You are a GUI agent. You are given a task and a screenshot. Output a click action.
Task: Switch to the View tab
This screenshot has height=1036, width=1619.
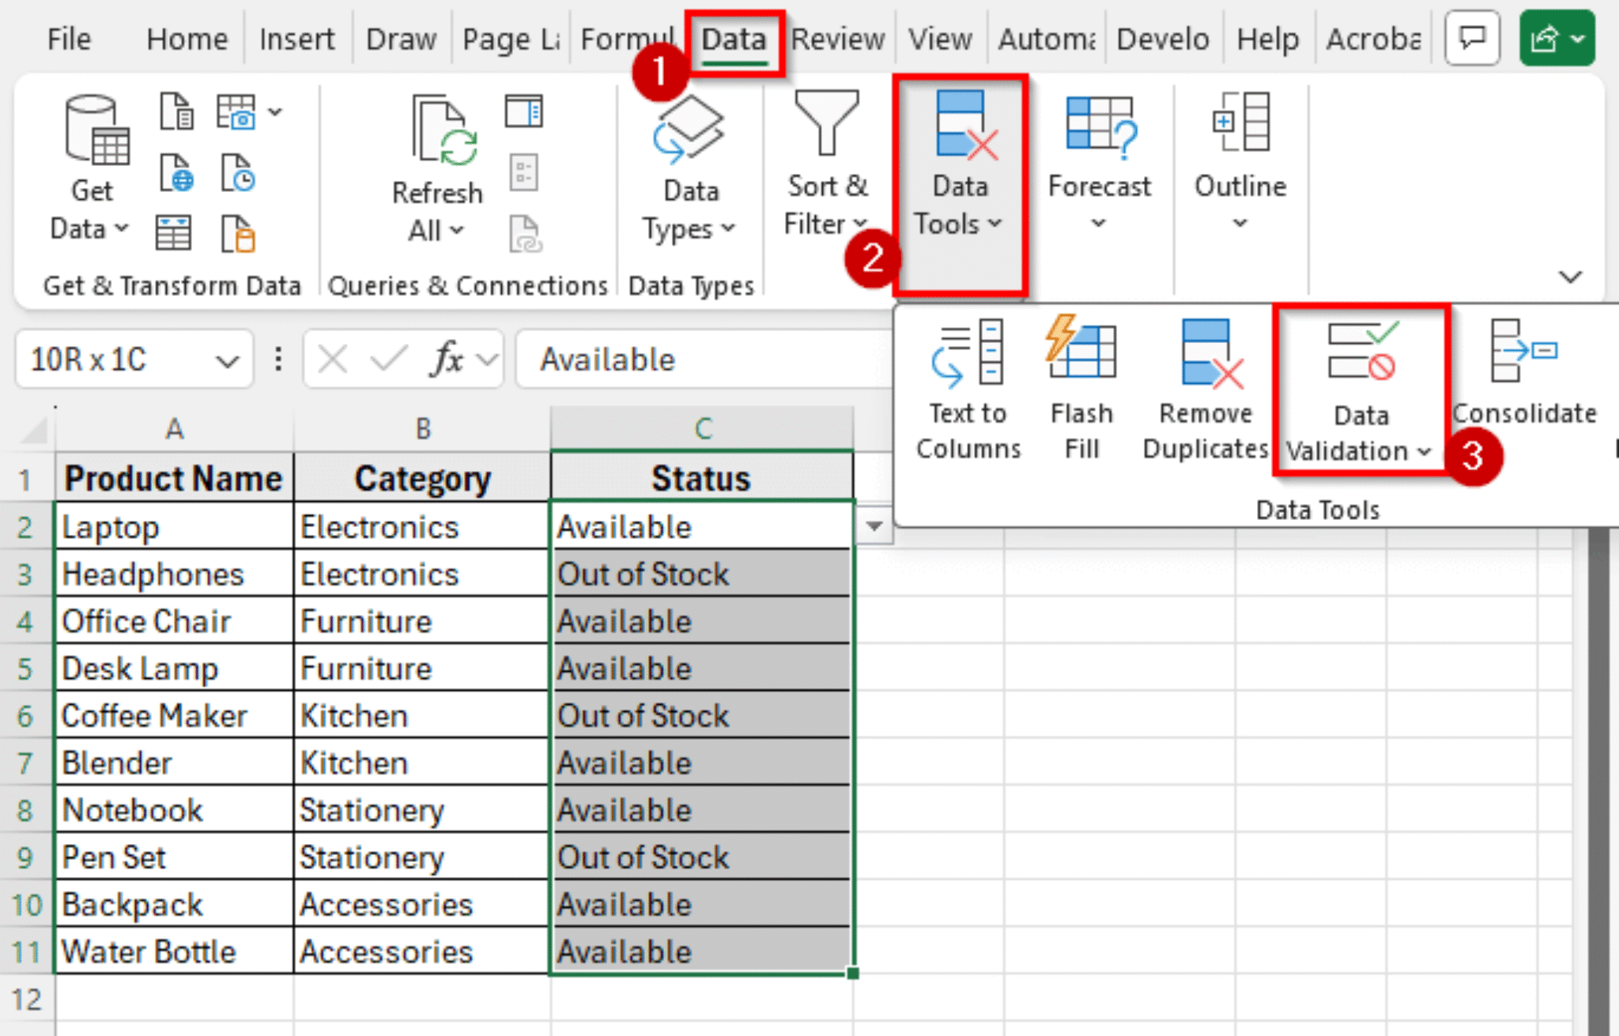(x=940, y=38)
